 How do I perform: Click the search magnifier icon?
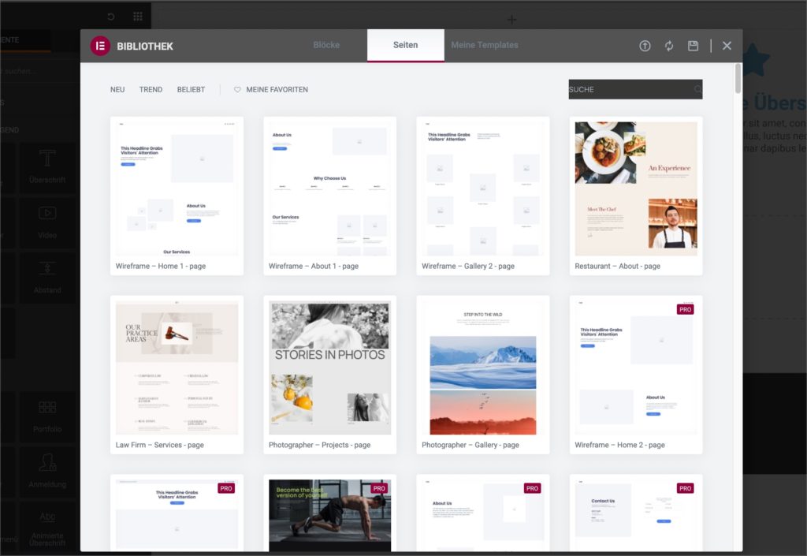pos(697,90)
